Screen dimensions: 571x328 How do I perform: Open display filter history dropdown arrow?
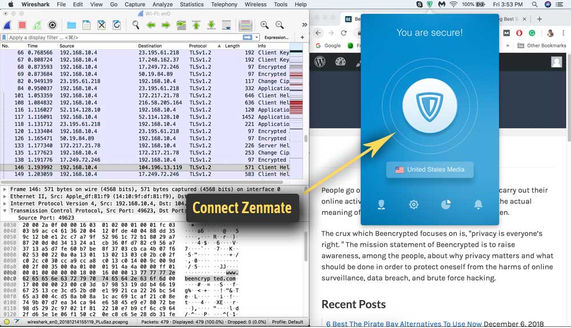click(257, 37)
